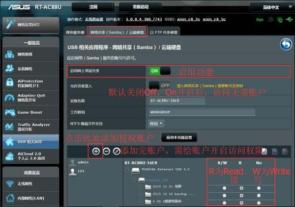Launch the network setup wizard
This screenshot has width=295, height=207.
click(x=31, y=25)
